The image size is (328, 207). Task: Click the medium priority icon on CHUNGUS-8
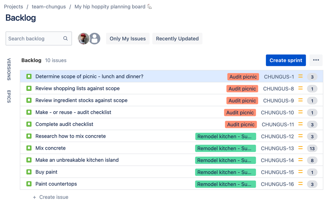tap(300, 89)
